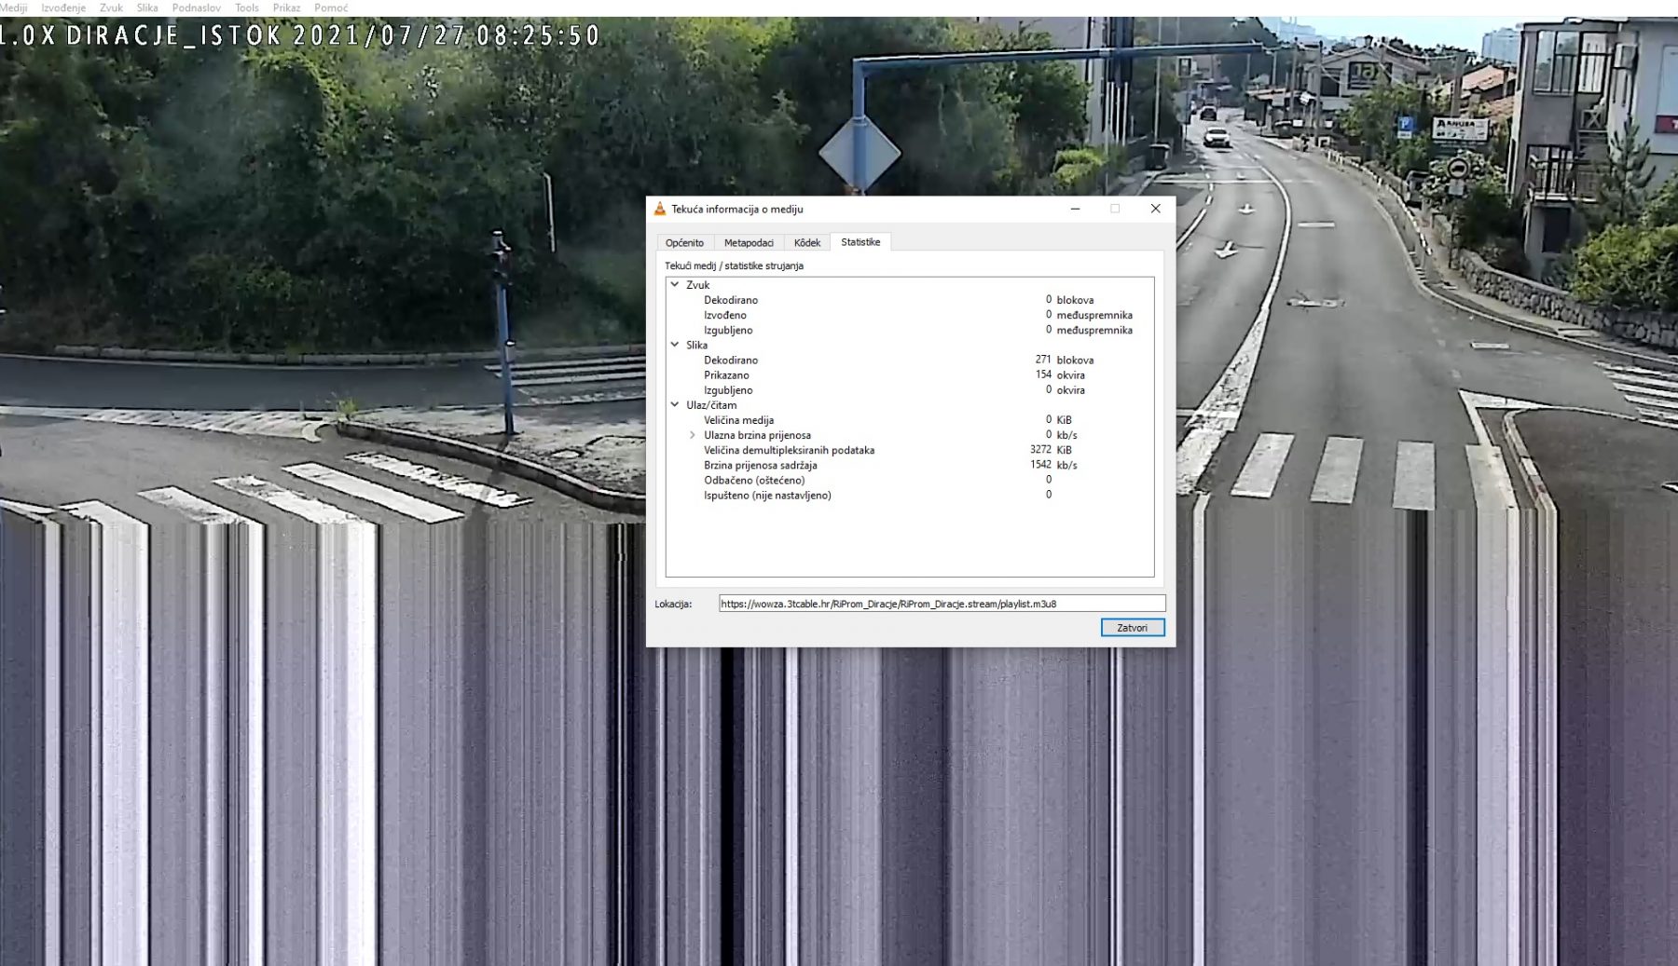Click the Statistike tab
This screenshot has height=966, width=1678.
pyautogui.click(x=860, y=242)
